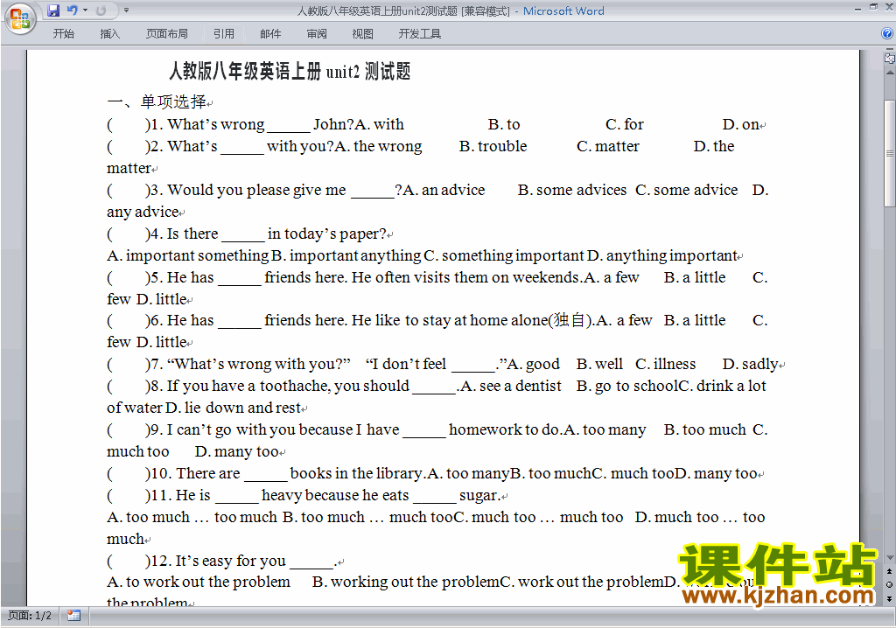Click option 'C. matter' in question 2
This screenshot has height=628, width=896.
pos(608,146)
